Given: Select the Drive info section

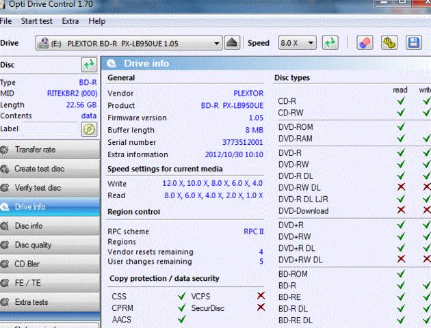Looking at the screenshot, I should 50,207.
